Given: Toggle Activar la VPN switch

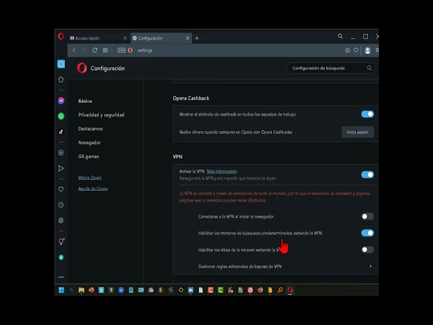Looking at the screenshot, I should (x=367, y=175).
